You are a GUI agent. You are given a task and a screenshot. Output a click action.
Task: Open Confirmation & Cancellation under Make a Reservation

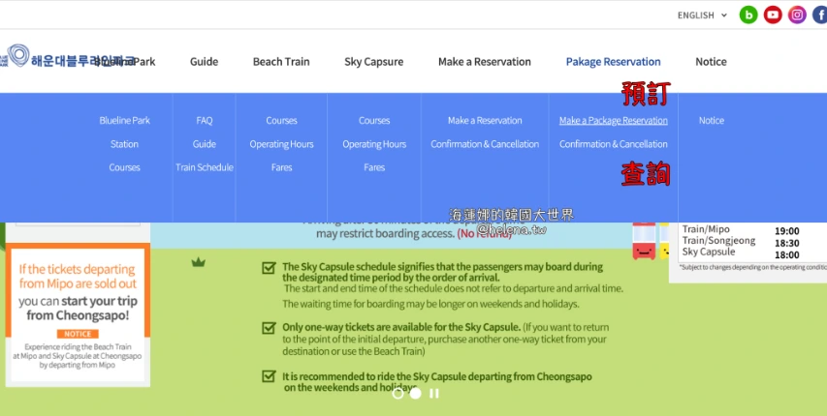(485, 144)
